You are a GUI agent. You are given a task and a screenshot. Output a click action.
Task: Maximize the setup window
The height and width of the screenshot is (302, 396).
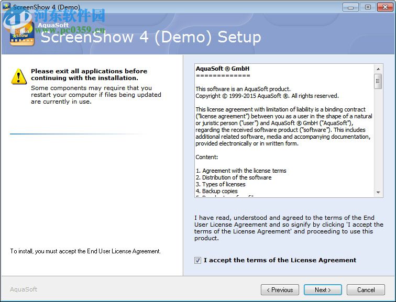368,7
